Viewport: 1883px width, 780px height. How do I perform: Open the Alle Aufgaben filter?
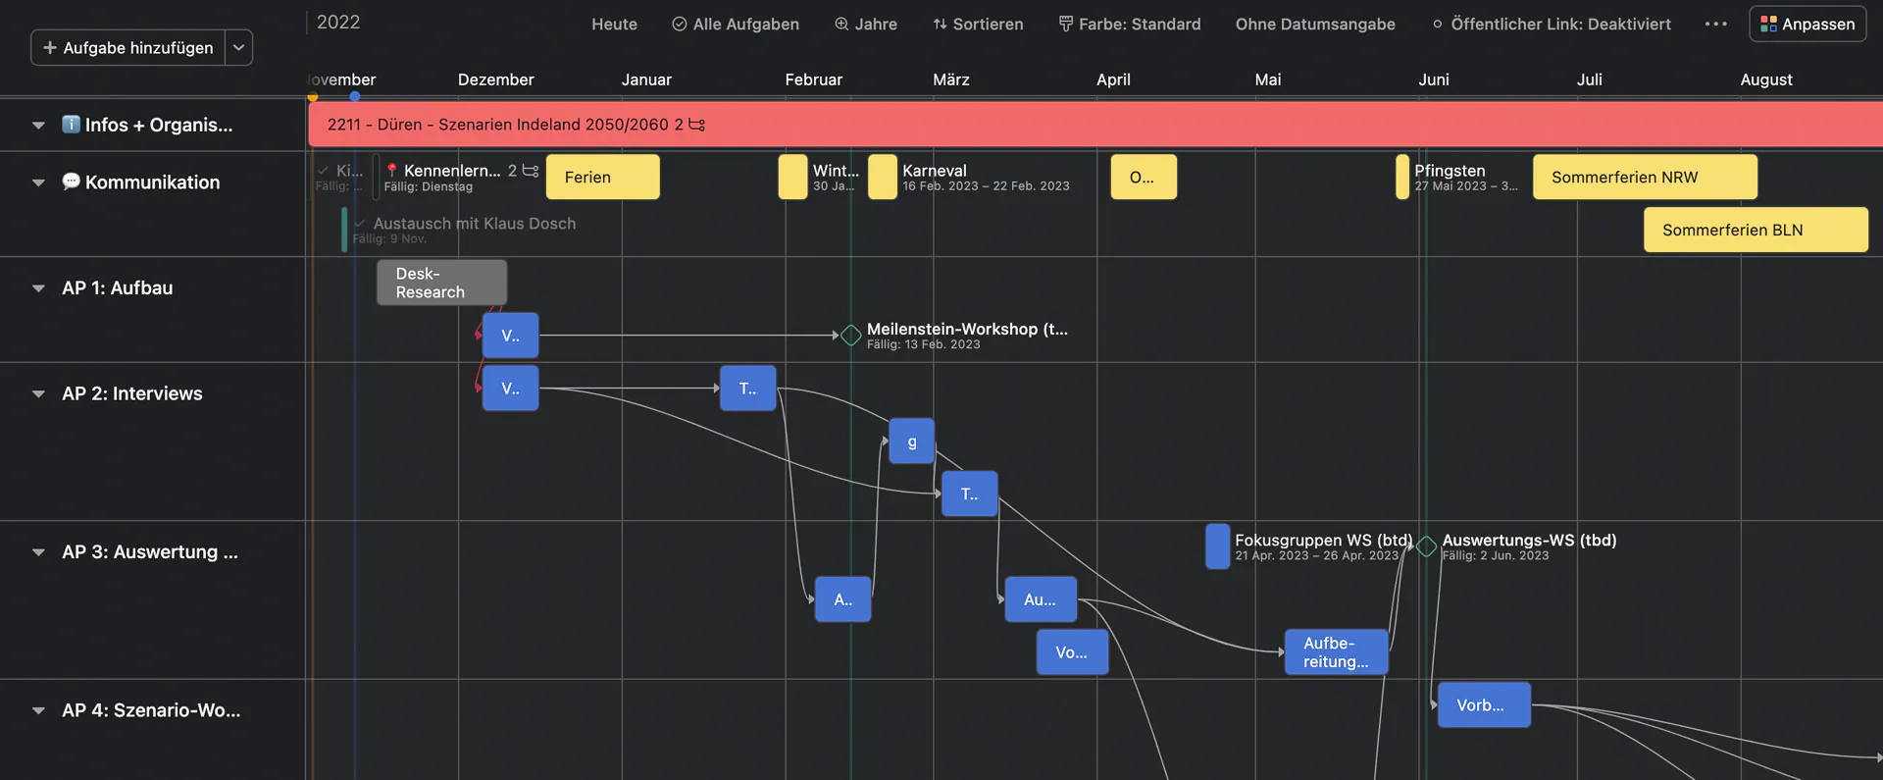pyautogui.click(x=736, y=24)
